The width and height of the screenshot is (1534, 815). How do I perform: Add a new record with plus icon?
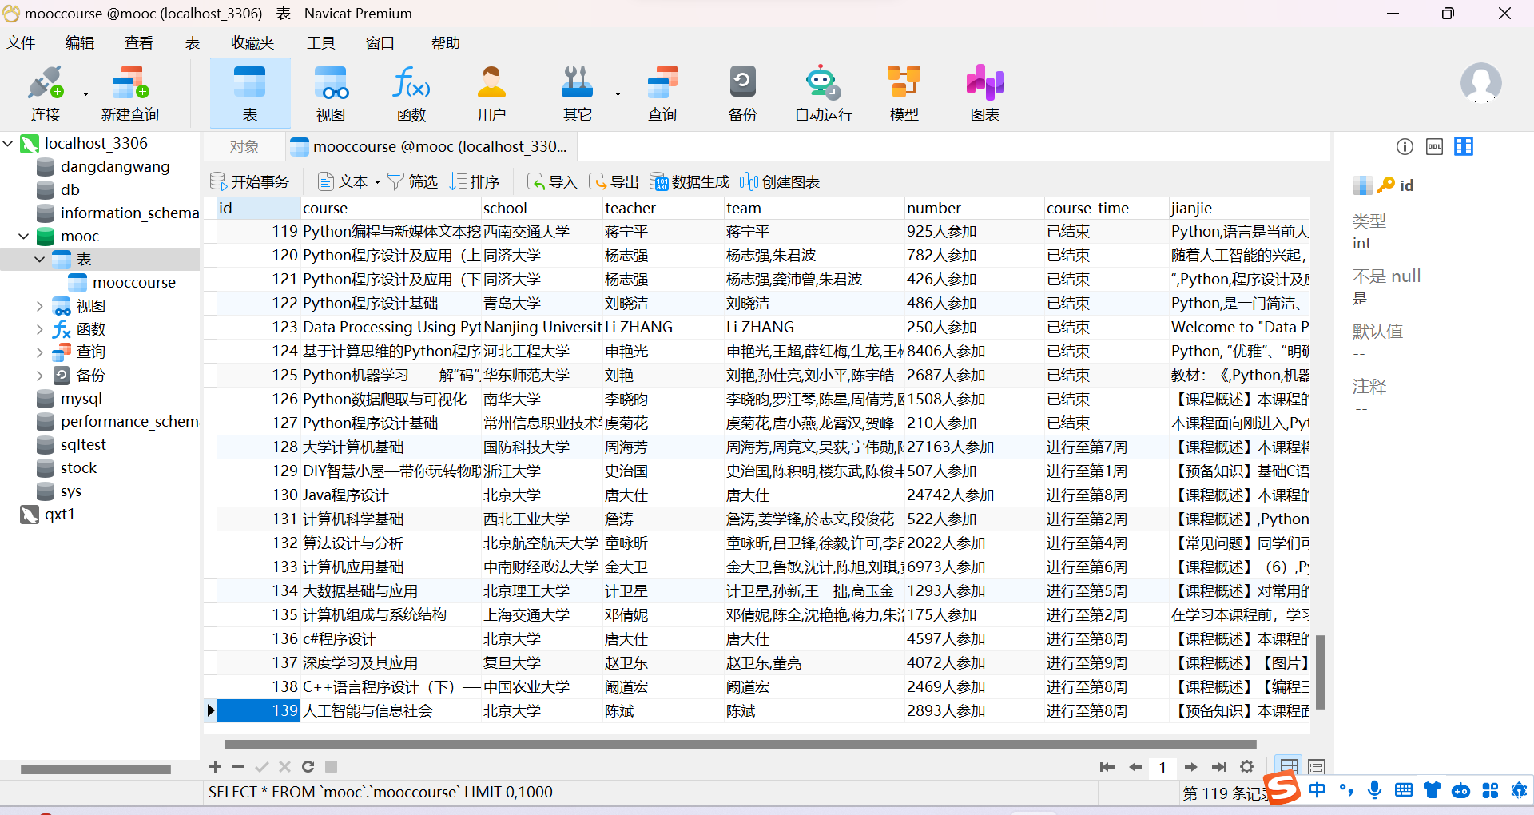click(x=215, y=767)
